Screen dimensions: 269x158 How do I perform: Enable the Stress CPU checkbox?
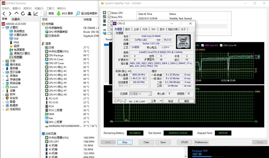[110, 13]
